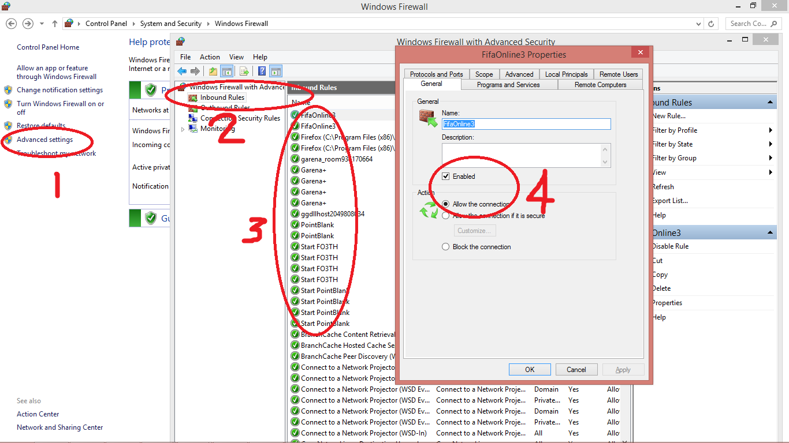Open Advanced settings in the sidebar
789x443 pixels.
44,140
